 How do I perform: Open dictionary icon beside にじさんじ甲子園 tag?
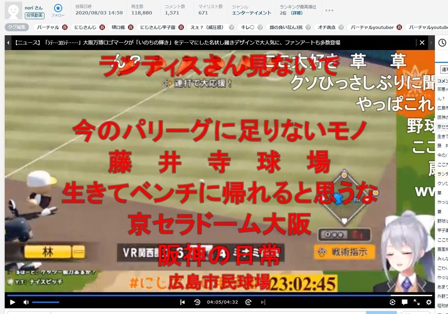[x=181, y=27]
